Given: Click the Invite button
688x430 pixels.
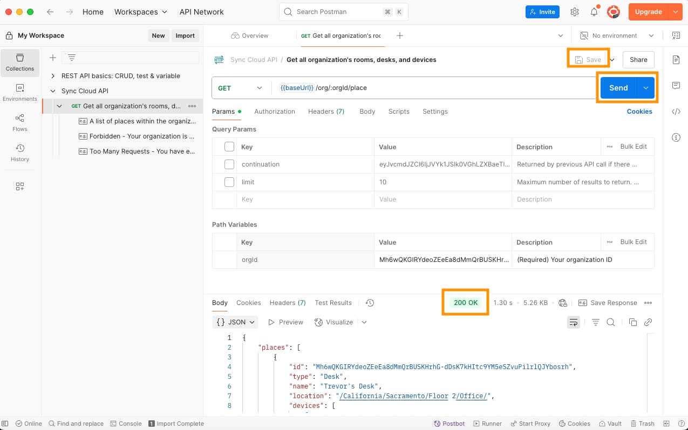Looking at the screenshot, I should 542,12.
